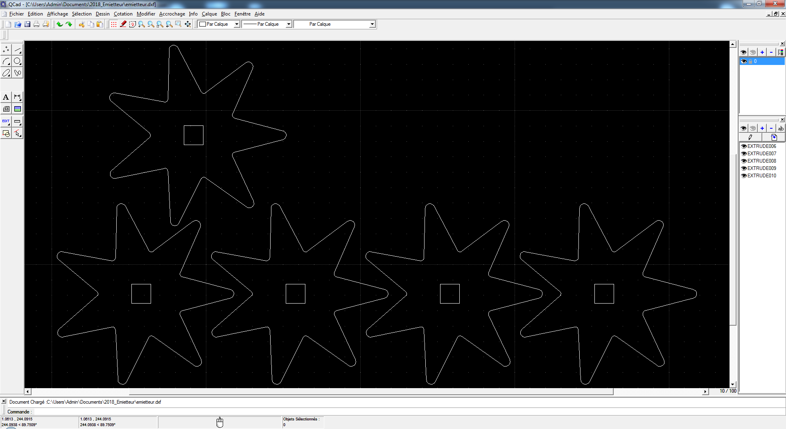Viewport: 786px width, 429px height.
Task: Click the zoom in magnifier icon
Action: click(142, 24)
